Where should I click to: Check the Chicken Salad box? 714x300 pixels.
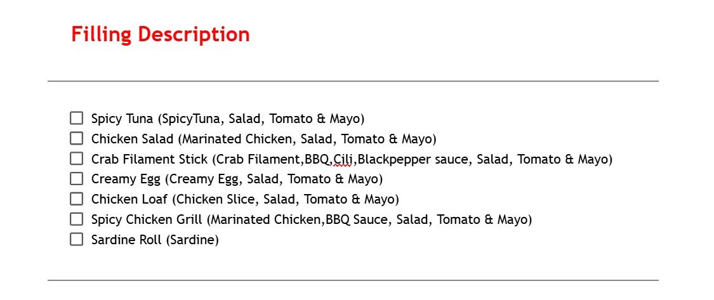click(x=77, y=138)
